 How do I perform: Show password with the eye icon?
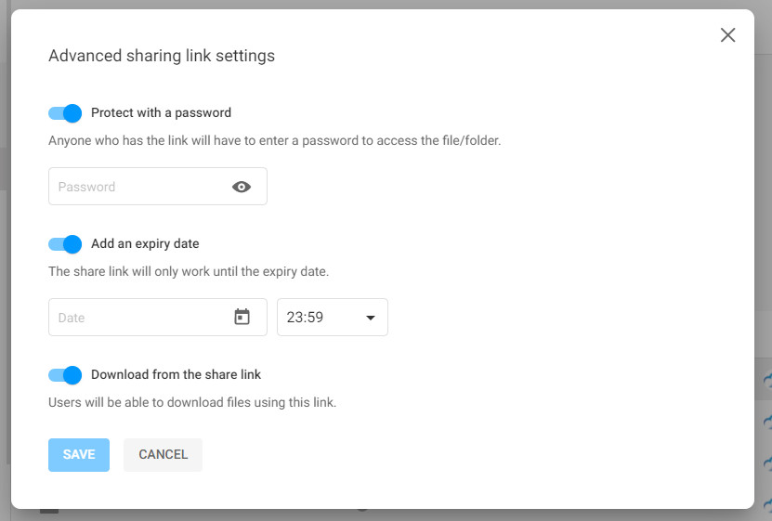[x=242, y=187]
